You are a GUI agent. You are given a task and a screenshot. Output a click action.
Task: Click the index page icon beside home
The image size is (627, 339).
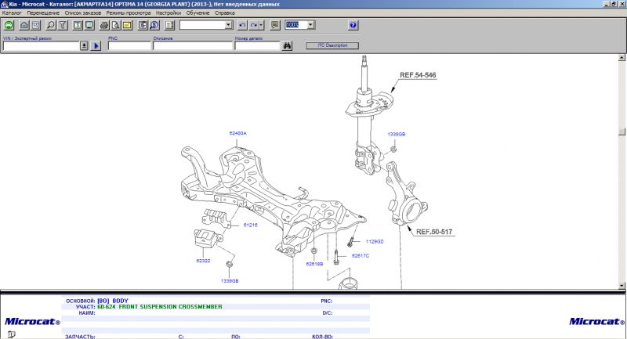[x=36, y=25]
